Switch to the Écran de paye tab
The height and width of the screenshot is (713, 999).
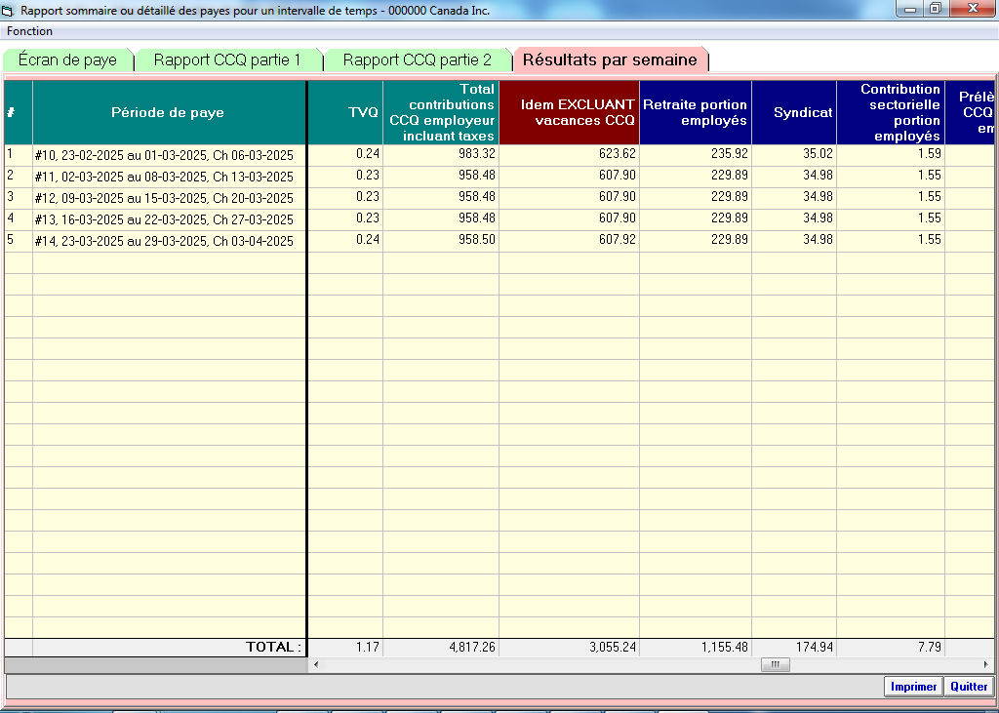[x=67, y=60]
